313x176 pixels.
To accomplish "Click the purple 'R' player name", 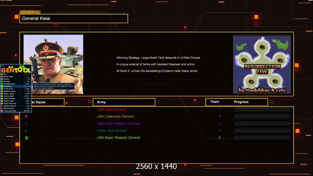I will pos(26,123).
